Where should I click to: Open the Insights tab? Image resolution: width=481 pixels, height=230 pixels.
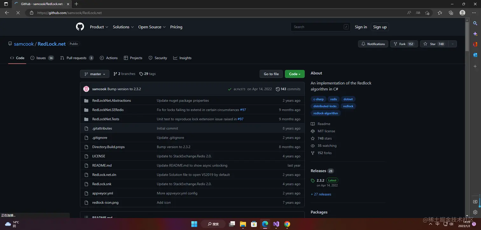point(182,58)
